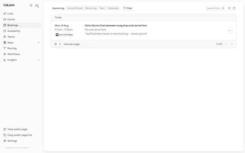This screenshot has width=245, height=153.
Task: Expand the Apps submenu chevron
Action: (x=39, y=43)
